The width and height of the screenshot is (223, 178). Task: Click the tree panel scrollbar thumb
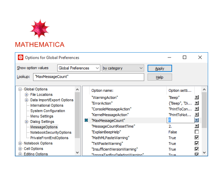pos(77,115)
